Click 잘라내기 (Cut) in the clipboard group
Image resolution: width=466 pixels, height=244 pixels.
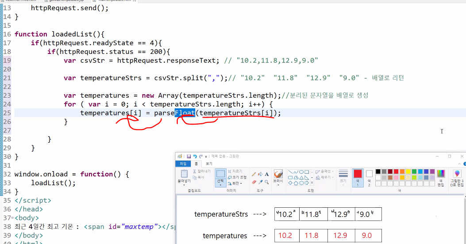click(x=201, y=171)
